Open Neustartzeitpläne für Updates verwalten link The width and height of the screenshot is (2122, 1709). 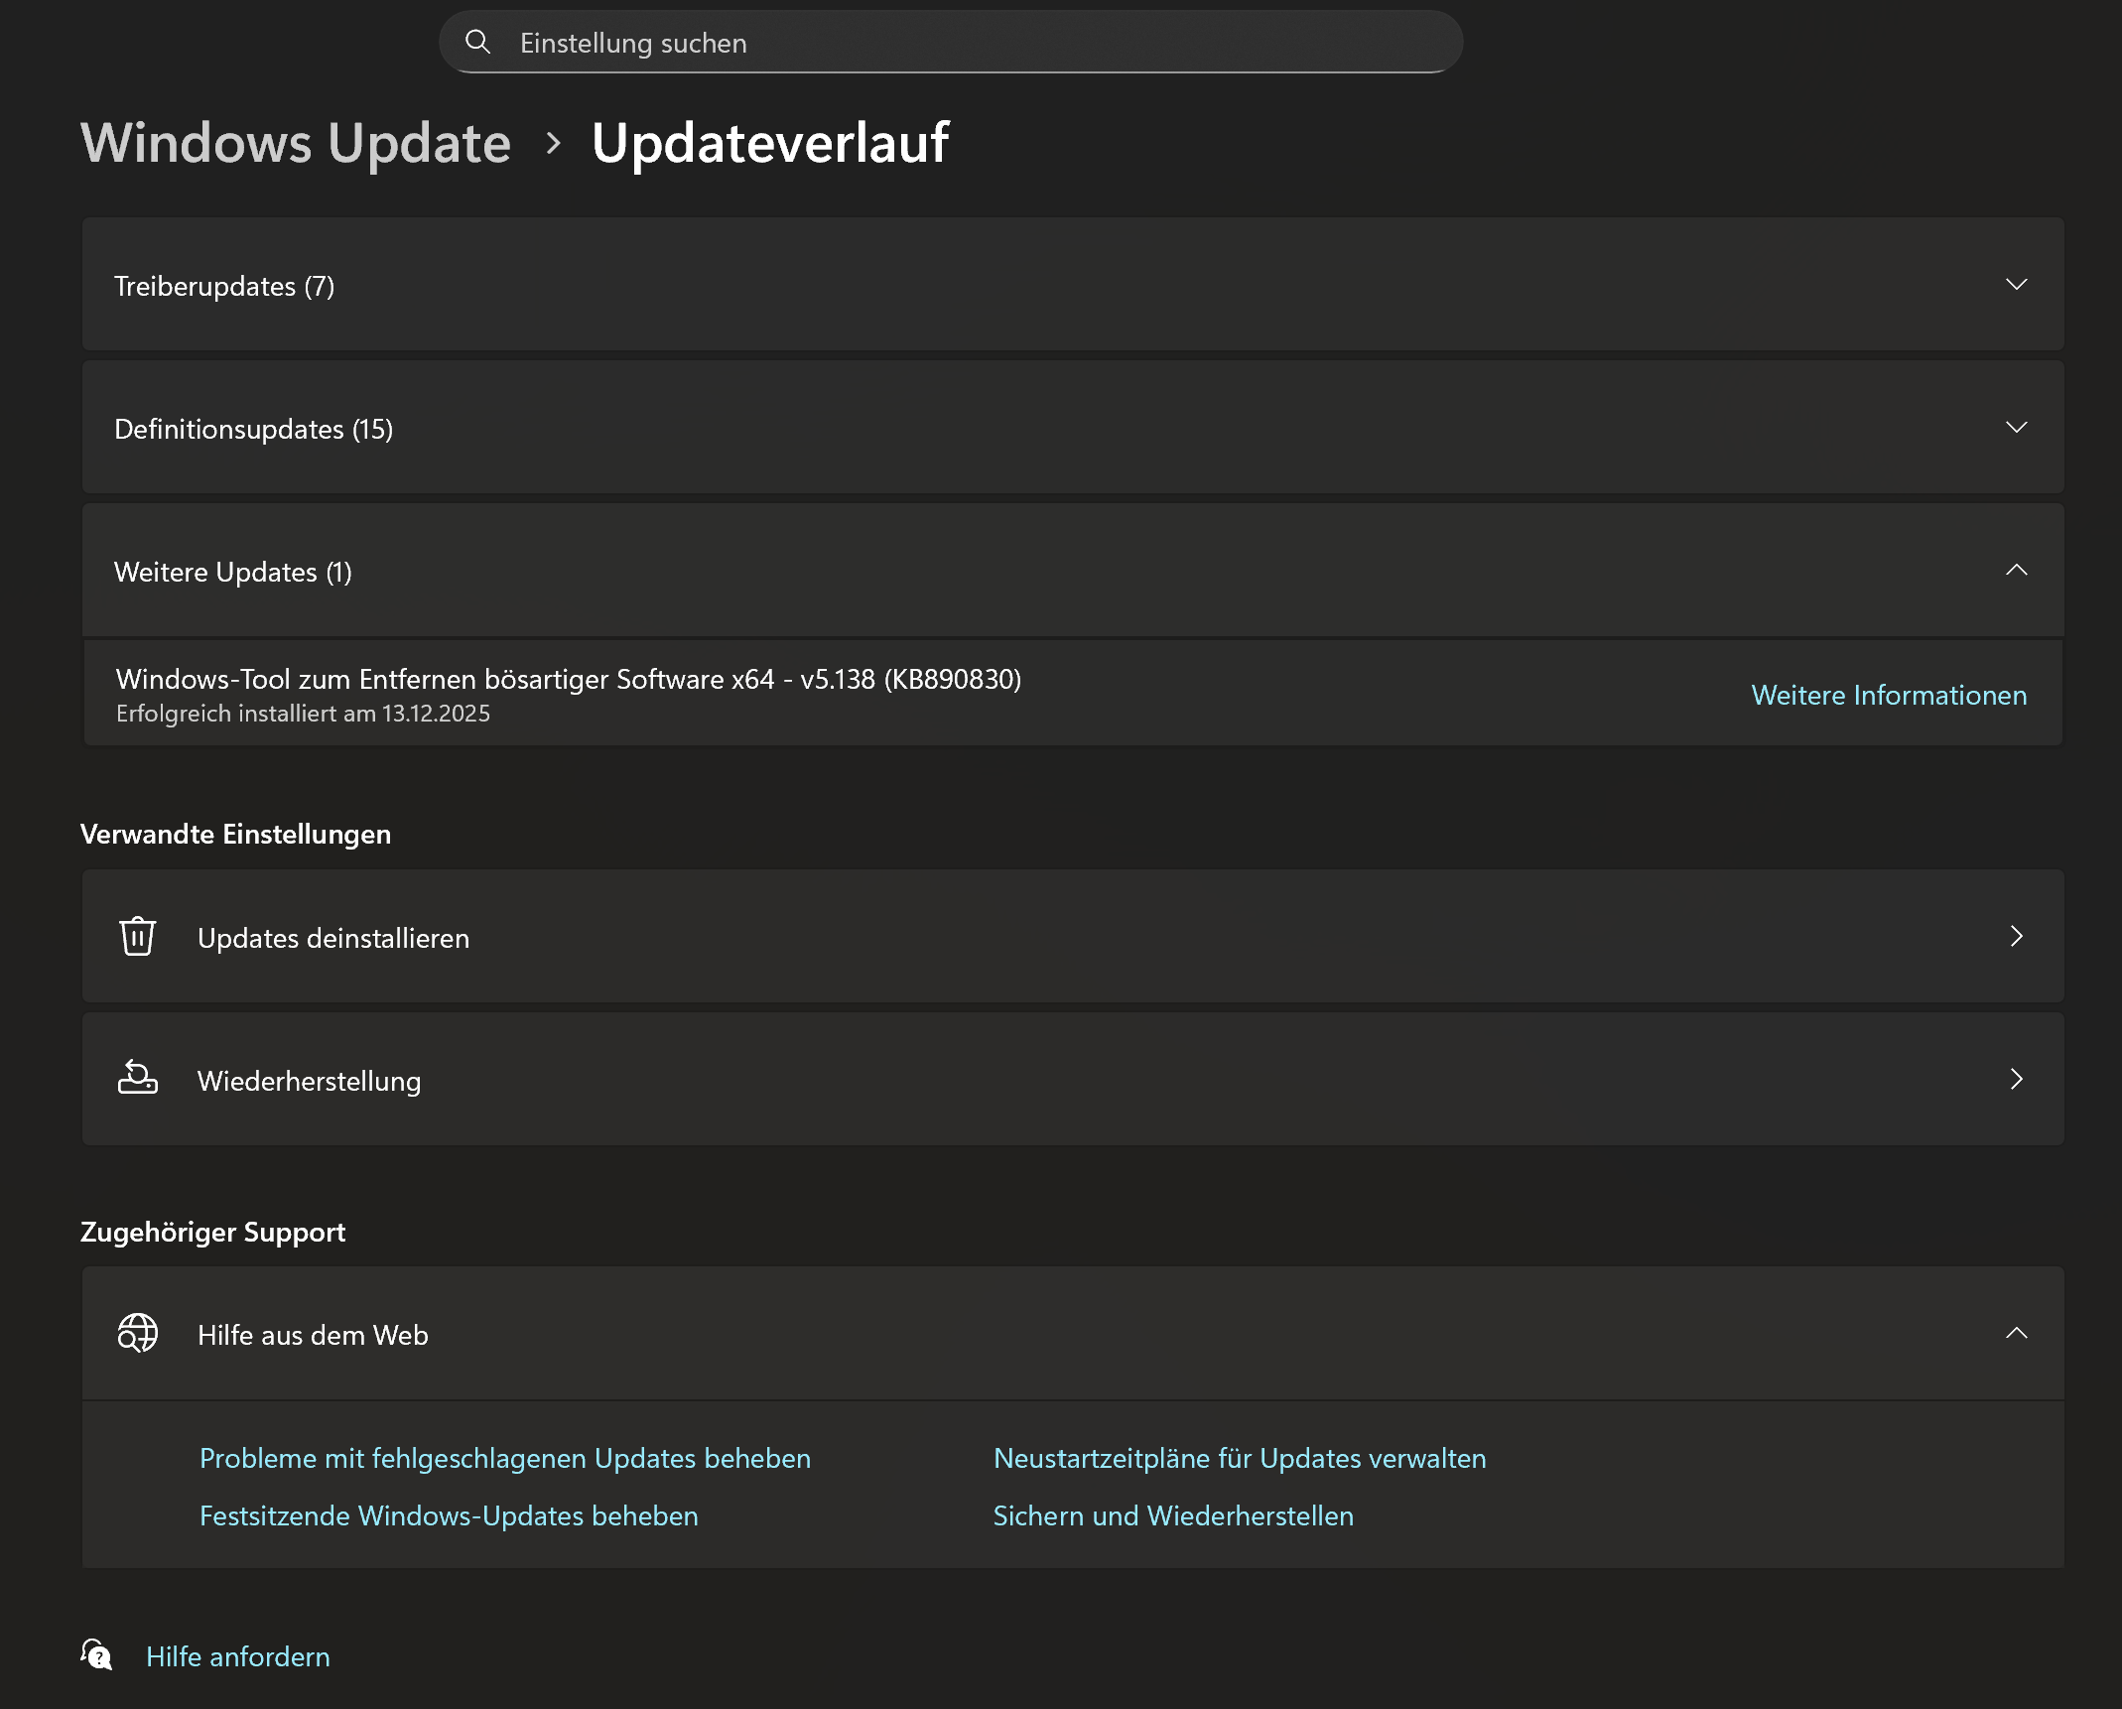1239,1458
